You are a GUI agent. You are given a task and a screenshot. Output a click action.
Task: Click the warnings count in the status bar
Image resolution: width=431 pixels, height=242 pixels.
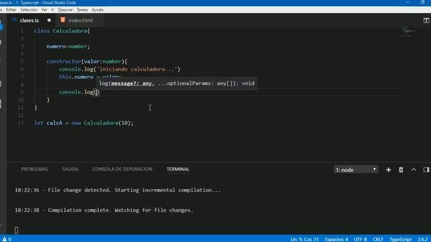coord(7,239)
